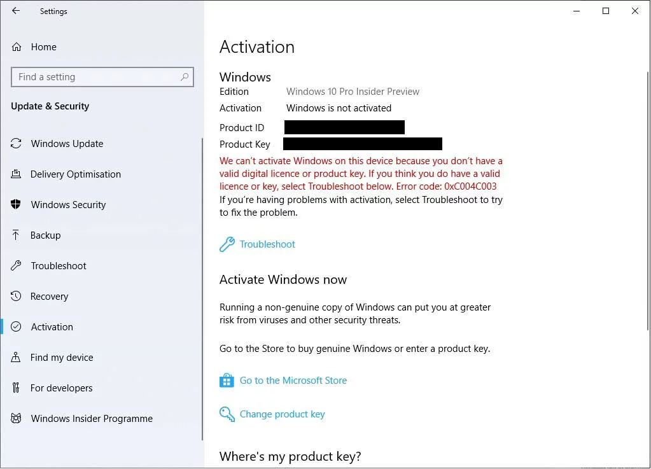Click the sidebar vertical scrollbar
Image resolution: width=651 pixels, height=469 pixels.
pyautogui.click(x=202, y=289)
